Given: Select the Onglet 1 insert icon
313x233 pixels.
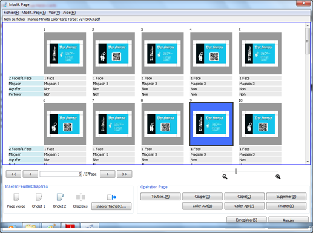Looking at the screenshot, I should pyautogui.click(x=39, y=197).
